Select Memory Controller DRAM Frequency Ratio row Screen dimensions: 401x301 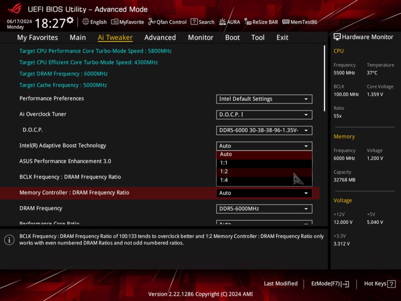(x=160, y=193)
